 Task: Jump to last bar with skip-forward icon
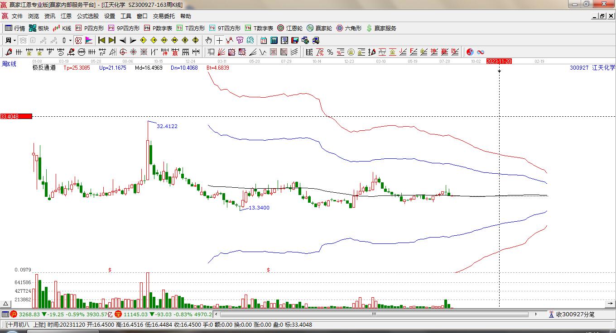(x=112, y=40)
